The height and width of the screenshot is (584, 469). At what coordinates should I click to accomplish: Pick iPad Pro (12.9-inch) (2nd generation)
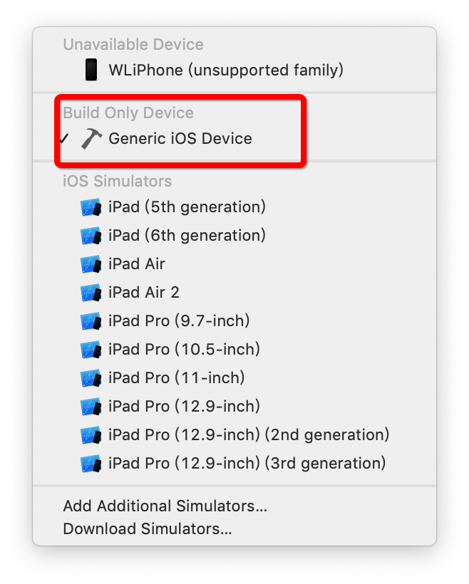point(249,435)
